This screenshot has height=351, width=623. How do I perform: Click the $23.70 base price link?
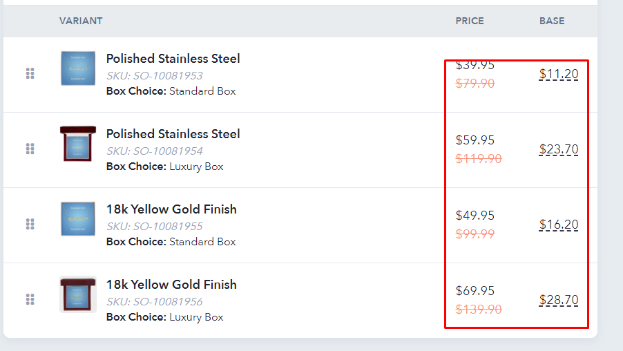pyautogui.click(x=559, y=149)
